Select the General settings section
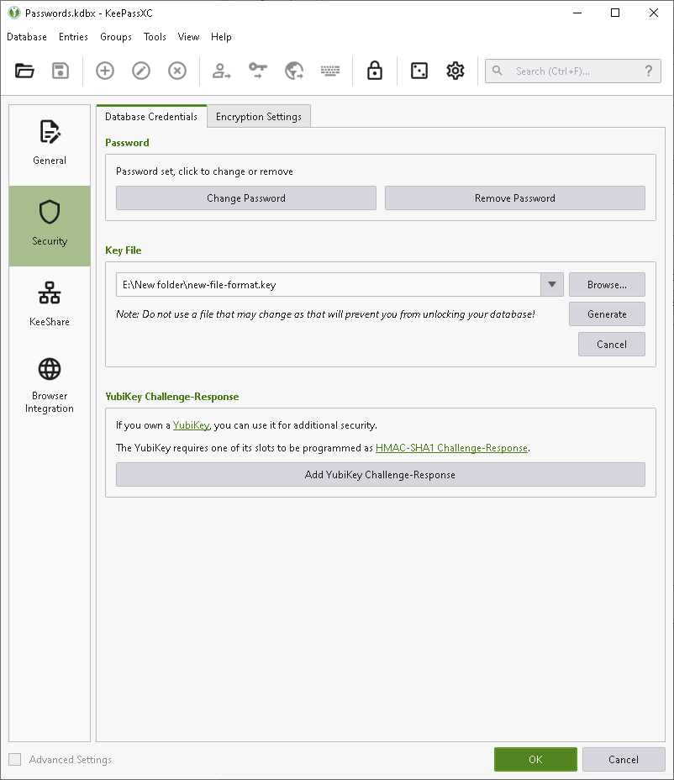674x780 pixels. [x=50, y=145]
